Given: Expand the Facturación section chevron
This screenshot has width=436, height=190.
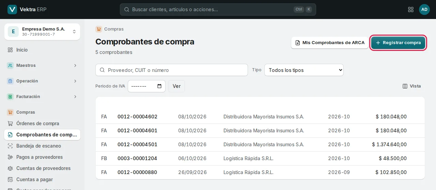Looking at the screenshot, I should [75, 97].
